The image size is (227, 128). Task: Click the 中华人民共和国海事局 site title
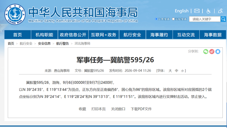tap(83, 12)
